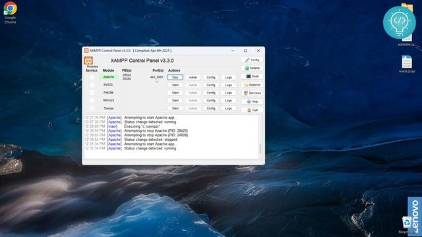Click the XAMPP orange logo icon
The width and height of the screenshot is (422, 237).
88,61
